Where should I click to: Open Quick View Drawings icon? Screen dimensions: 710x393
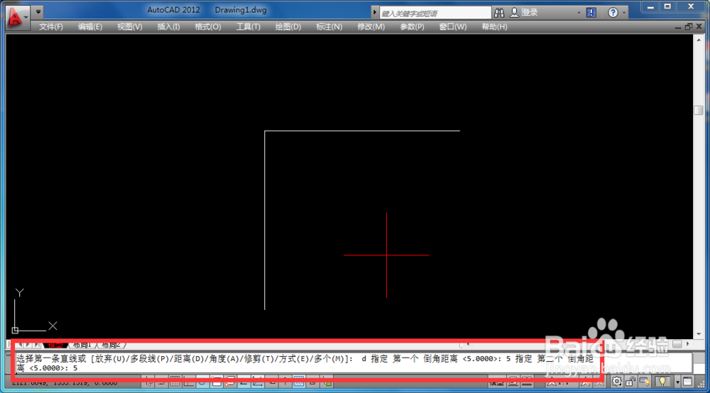click(x=527, y=382)
